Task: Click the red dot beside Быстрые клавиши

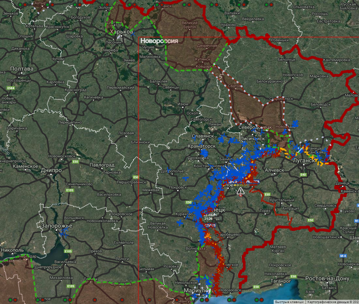Action: tap(262, 300)
